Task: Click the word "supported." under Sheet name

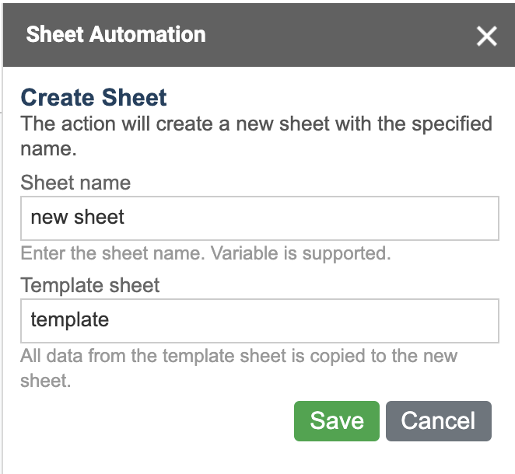Action: pos(346,254)
